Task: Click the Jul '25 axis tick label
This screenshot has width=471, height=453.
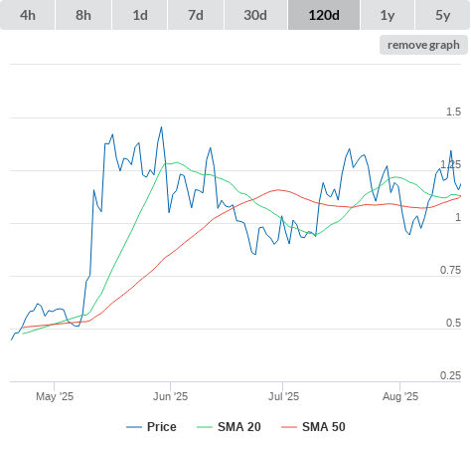Action: pyautogui.click(x=283, y=396)
